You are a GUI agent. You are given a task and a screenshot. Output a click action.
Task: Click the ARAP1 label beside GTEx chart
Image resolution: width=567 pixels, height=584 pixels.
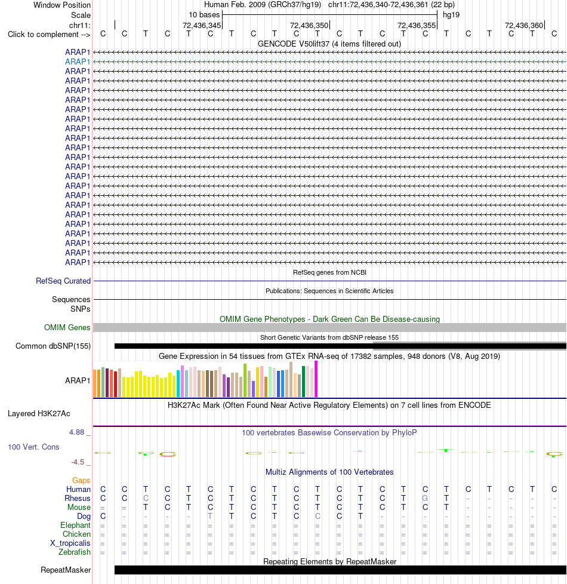click(78, 380)
